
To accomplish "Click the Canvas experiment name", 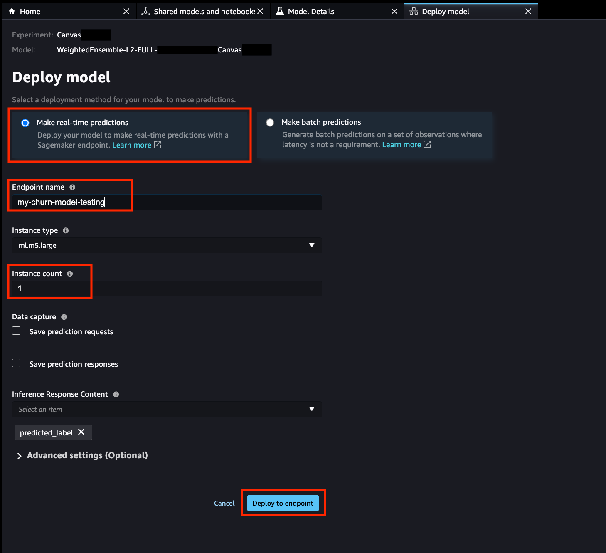I will pos(69,35).
